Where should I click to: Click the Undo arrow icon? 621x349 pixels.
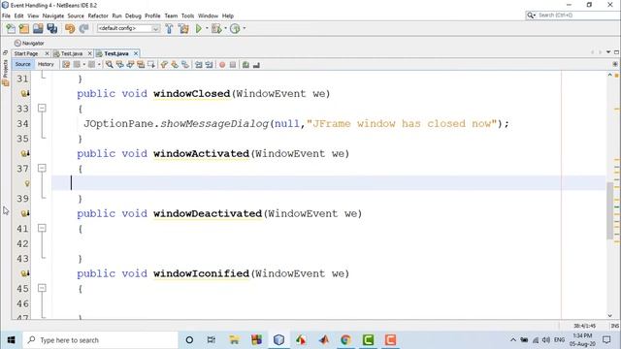coord(70,28)
